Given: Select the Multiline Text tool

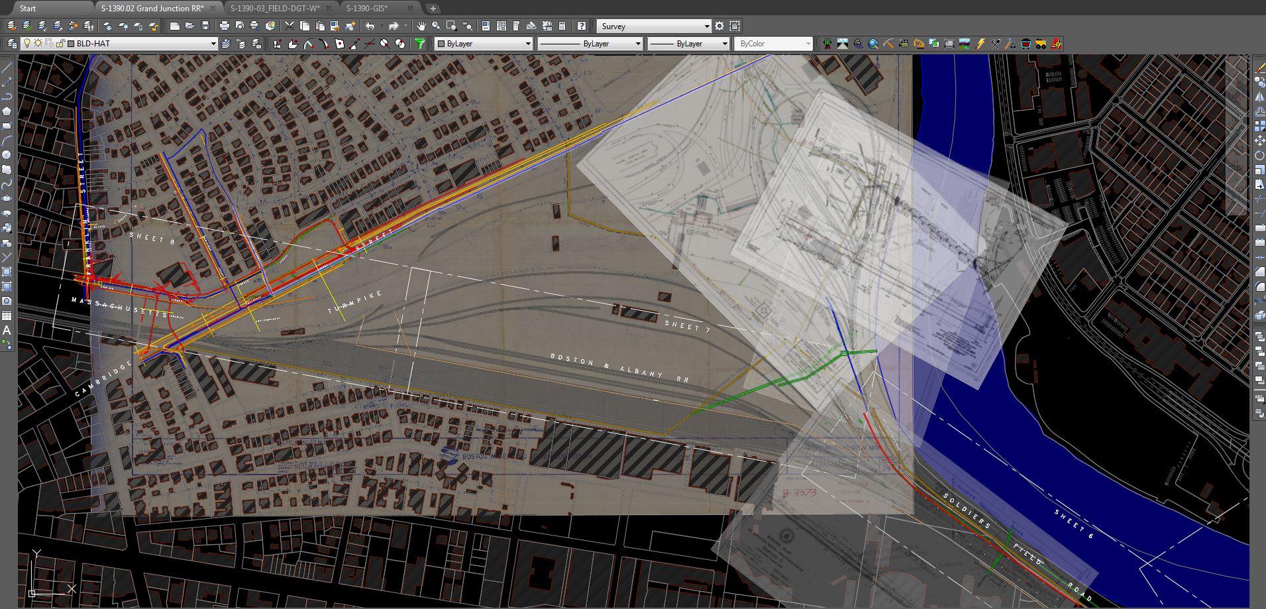Looking at the screenshot, I should (7, 330).
